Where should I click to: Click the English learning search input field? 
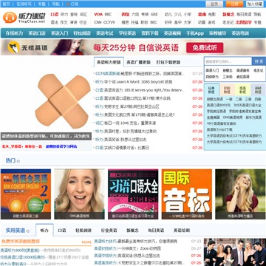coord(228,61)
